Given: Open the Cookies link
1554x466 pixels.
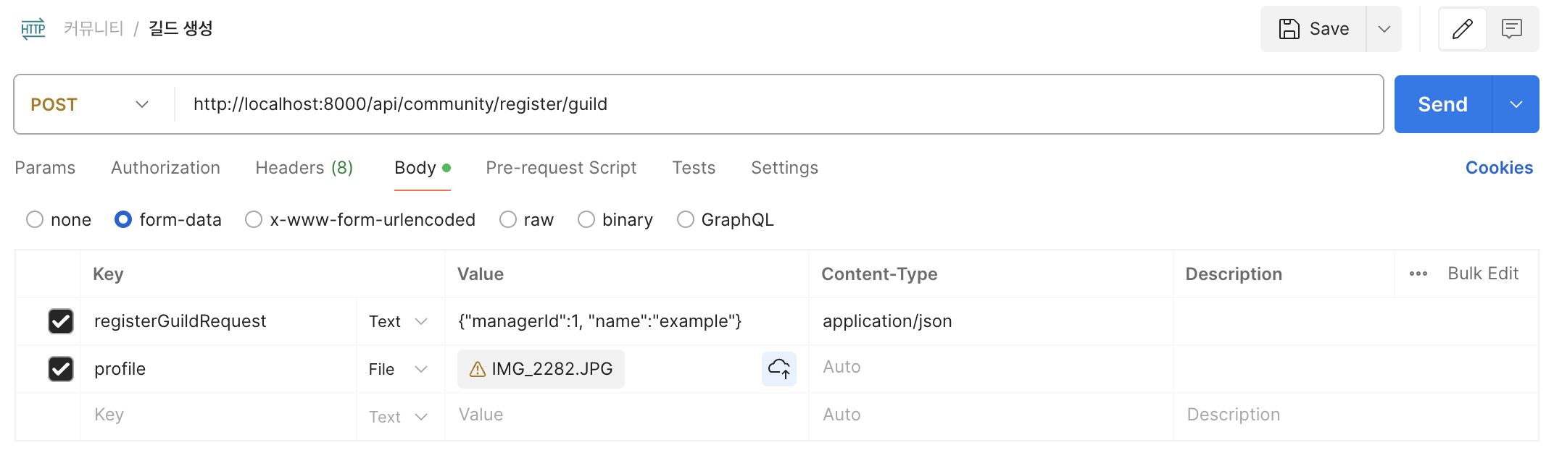Looking at the screenshot, I should pos(1498,168).
